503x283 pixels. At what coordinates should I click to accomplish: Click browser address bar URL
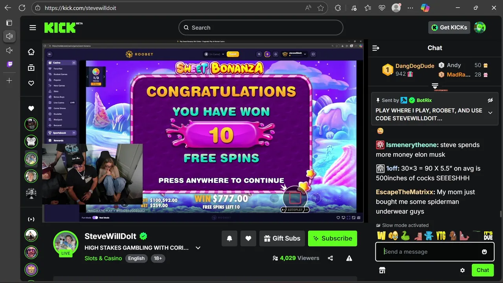click(x=81, y=8)
